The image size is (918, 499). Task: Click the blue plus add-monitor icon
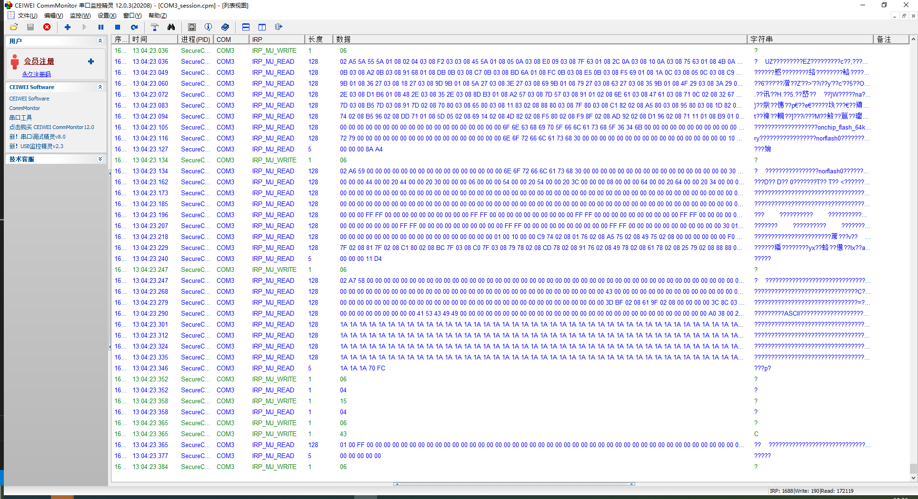(68, 27)
